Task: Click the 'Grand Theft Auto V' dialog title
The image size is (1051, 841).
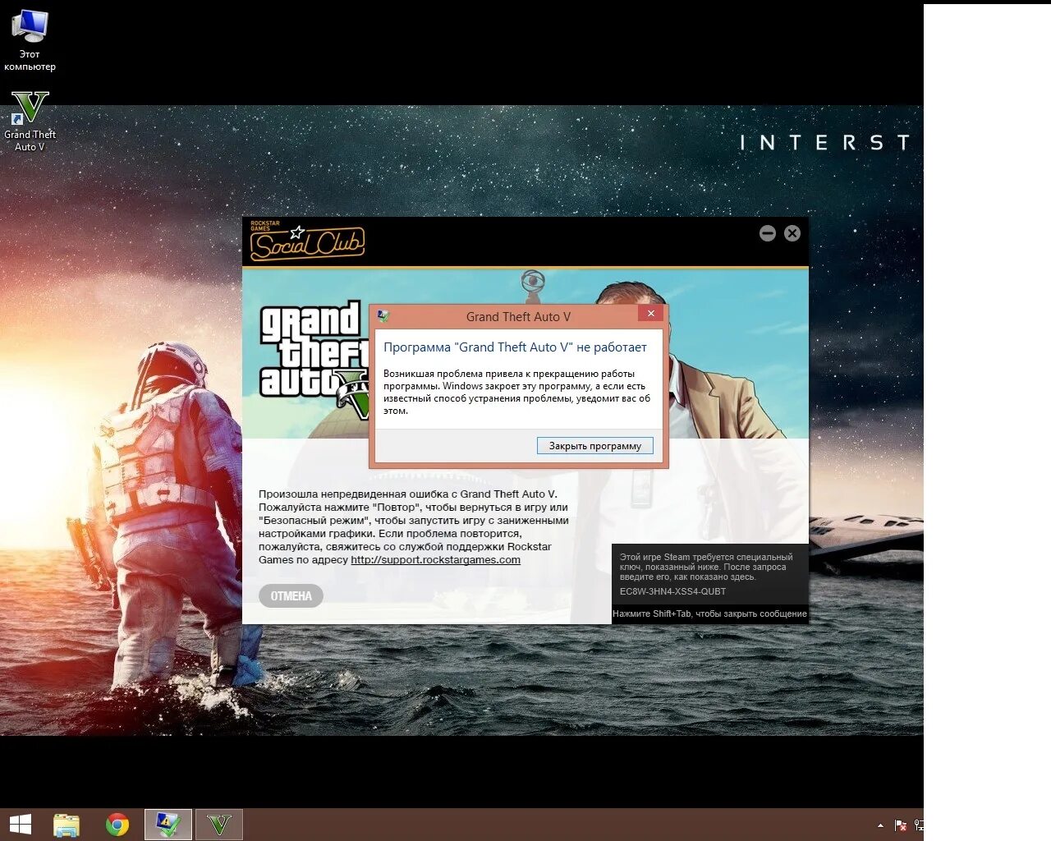Action: (518, 317)
